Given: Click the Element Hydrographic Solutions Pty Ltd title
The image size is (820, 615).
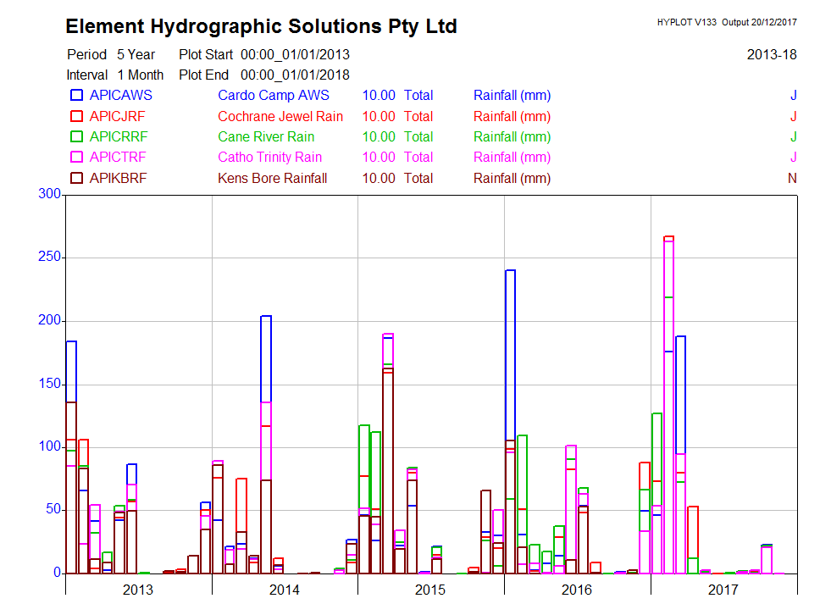Looking at the screenshot, I should 261,27.
